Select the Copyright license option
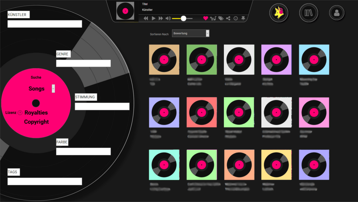 point(36,122)
